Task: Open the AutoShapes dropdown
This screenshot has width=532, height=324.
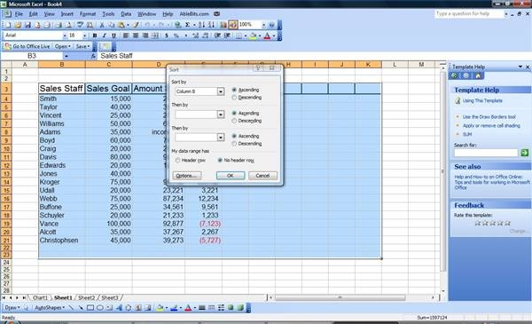Action: pyautogui.click(x=50, y=308)
